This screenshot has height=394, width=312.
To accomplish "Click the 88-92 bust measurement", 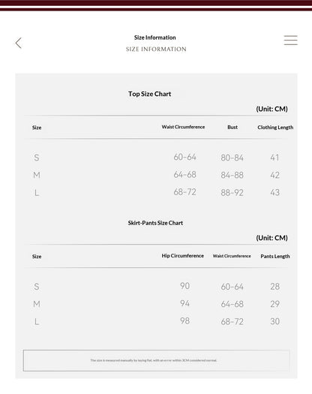I will 232,193.
